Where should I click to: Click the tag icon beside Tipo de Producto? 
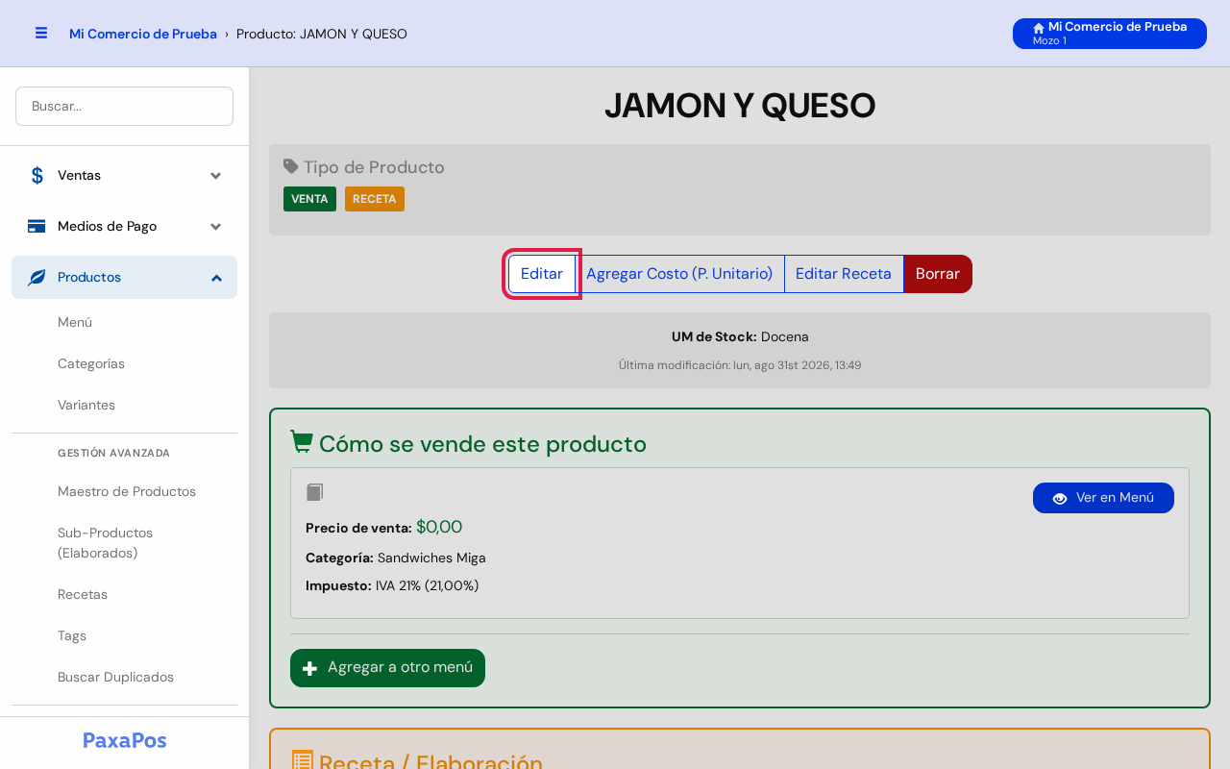click(291, 166)
